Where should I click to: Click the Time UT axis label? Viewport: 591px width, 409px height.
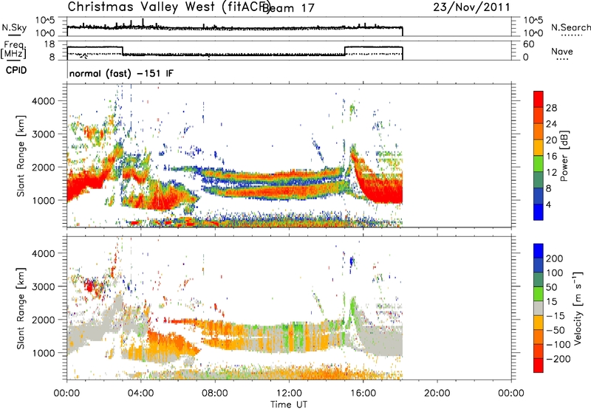289,405
